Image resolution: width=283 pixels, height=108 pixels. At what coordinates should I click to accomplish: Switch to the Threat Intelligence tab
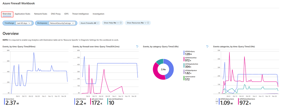coord(80,14)
